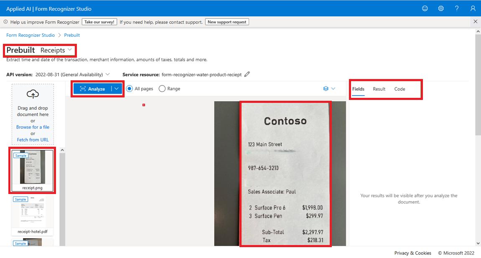Click Browse for a file link
Image resolution: width=481 pixels, height=258 pixels.
33,127
